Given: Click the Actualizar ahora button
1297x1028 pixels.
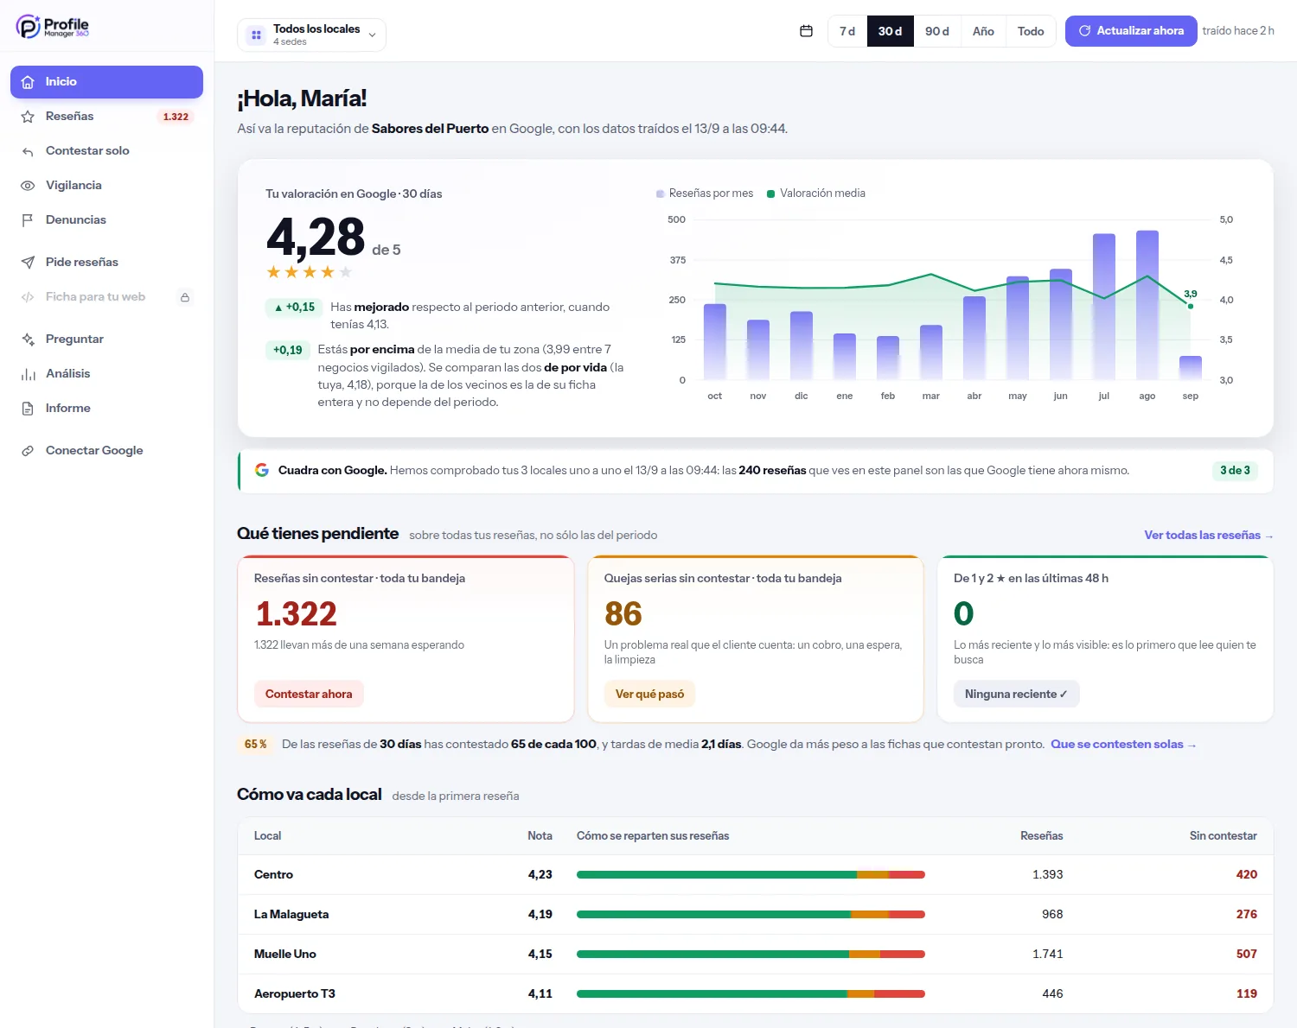Looking at the screenshot, I should [x=1131, y=31].
